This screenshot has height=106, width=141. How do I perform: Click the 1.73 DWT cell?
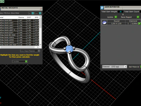click(30, 32)
